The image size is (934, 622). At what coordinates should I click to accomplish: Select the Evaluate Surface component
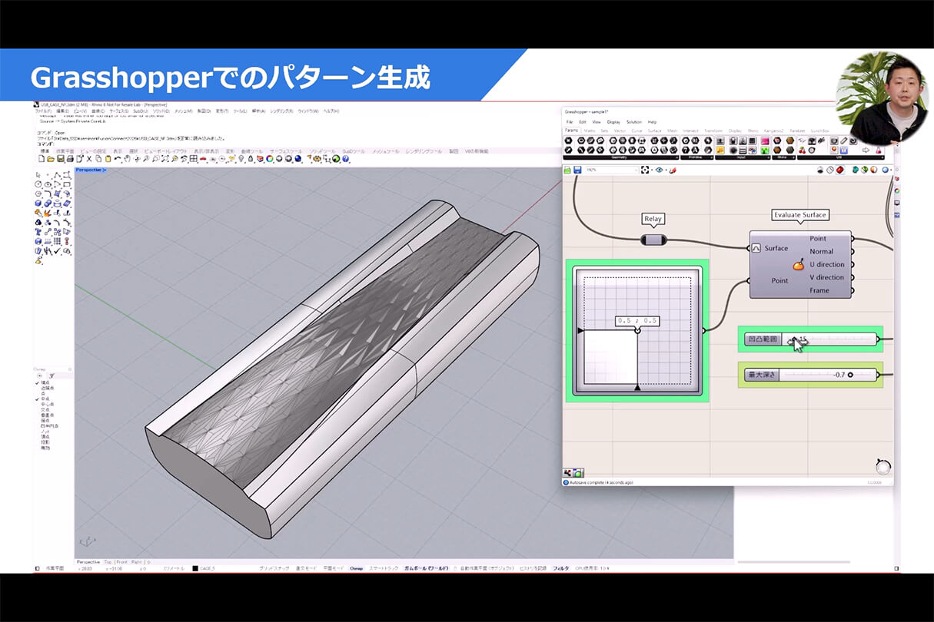[x=800, y=263]
